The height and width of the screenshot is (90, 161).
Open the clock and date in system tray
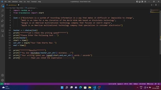pyautogui.click(x=156, y=87)
